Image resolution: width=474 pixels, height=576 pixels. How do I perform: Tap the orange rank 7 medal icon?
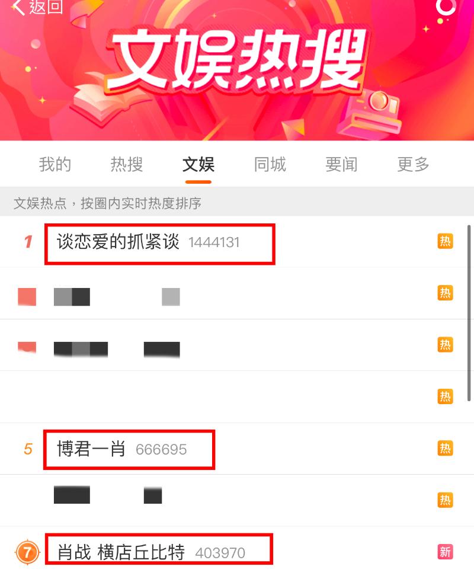[27, 552]
